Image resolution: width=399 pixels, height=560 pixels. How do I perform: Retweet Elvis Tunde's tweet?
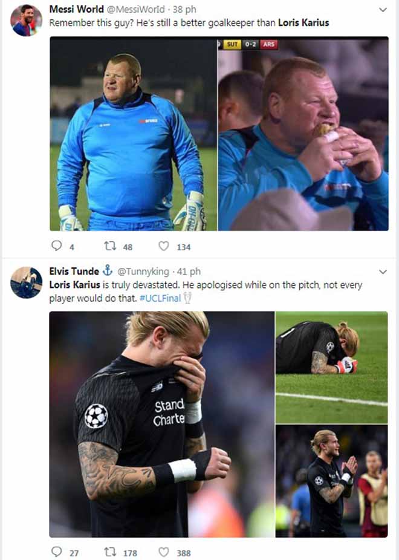[111, 552]
